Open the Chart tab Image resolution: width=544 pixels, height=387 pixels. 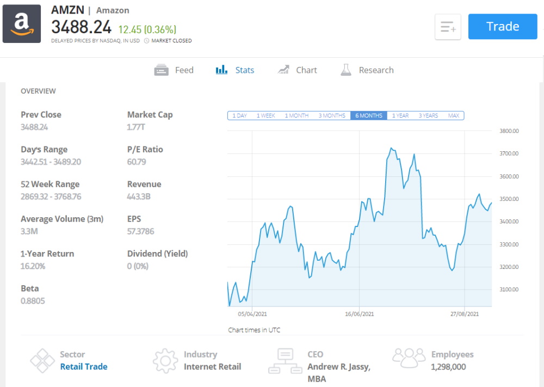point(297,70)
